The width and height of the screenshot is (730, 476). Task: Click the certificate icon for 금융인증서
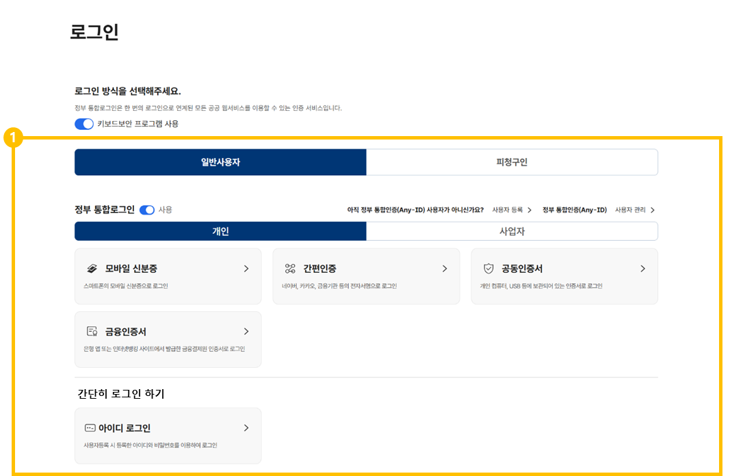[92, 331]
